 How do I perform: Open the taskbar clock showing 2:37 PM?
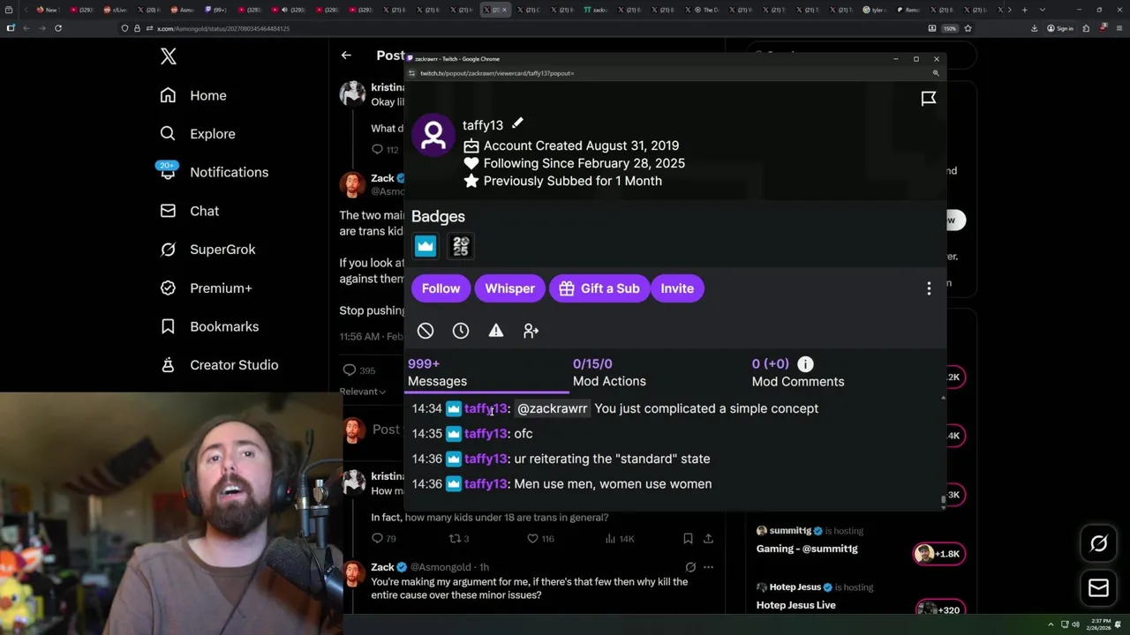point(1099,624)
